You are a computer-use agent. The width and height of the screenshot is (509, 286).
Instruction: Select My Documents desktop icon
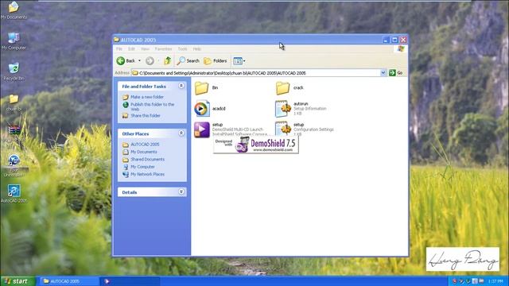click(14, 7)
